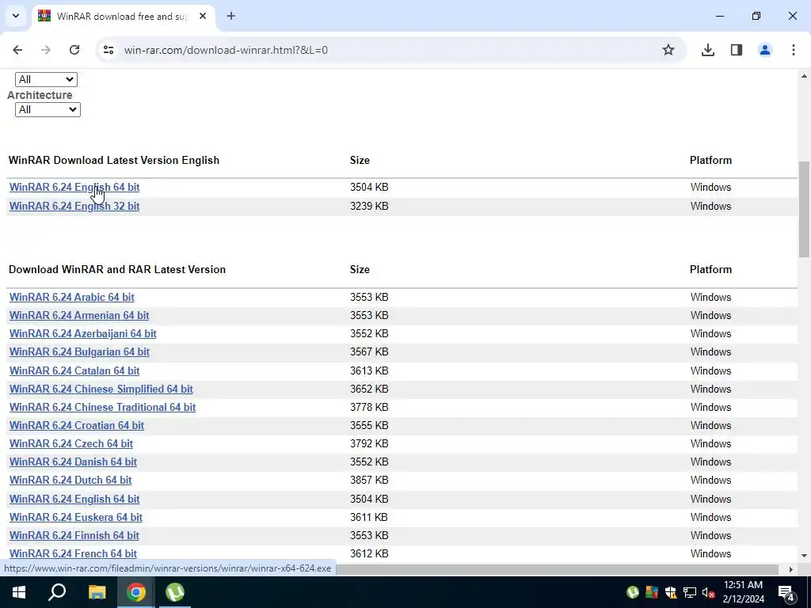View site information icon in address bar
The width and height of the screenshot is (811, 608).
[x=109, y=50]
